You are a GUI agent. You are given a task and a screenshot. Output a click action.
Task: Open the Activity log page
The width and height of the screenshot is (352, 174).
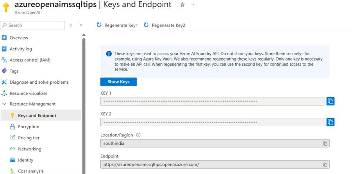pyautogui.click(x=21, y=49)
